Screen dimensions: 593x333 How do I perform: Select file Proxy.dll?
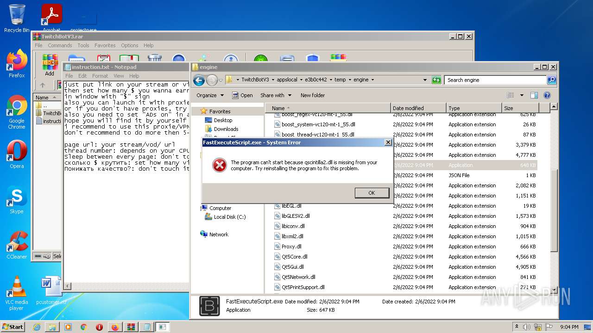(291, 247)
